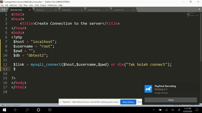Click the taskbar clock showing 5:33 PM
Viewport: 202px width, 113px height.
187,110
